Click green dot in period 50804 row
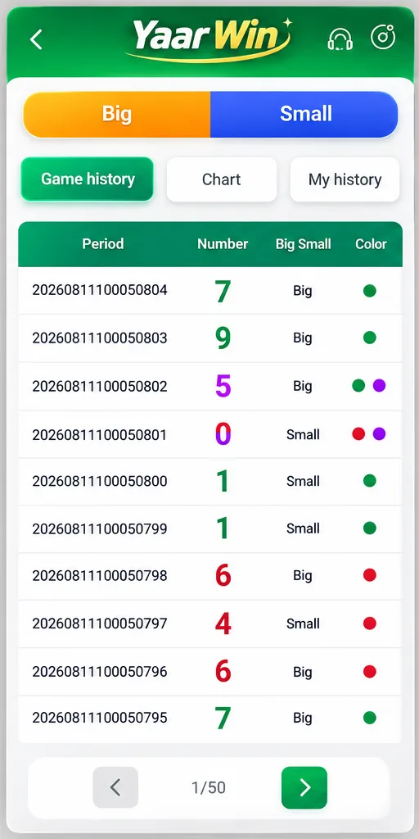Viewport: 419px width, 839px height. click(x=370, y=291)
